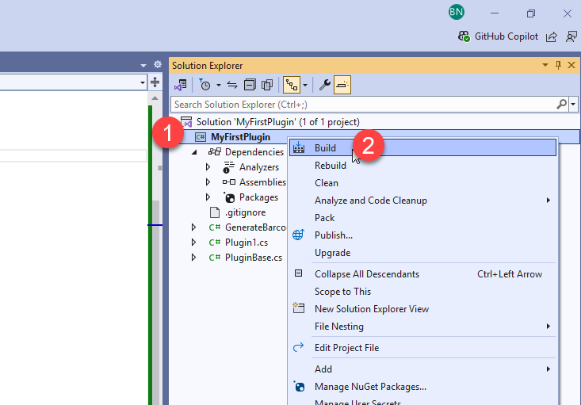Open search options dropdown arrow

573,105
